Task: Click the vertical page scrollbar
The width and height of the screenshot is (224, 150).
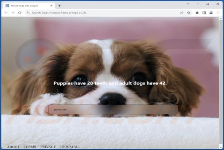Action: tap(221, 83)
